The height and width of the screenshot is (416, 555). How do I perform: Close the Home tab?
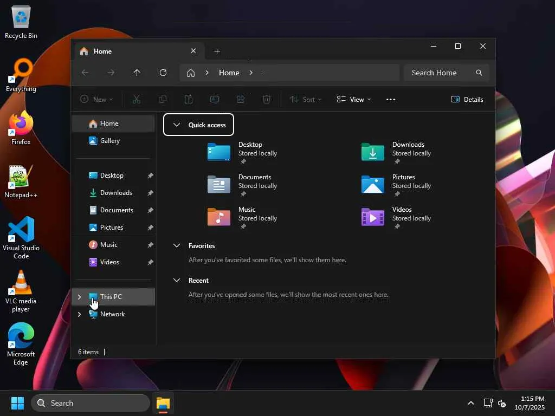point(193,51)
